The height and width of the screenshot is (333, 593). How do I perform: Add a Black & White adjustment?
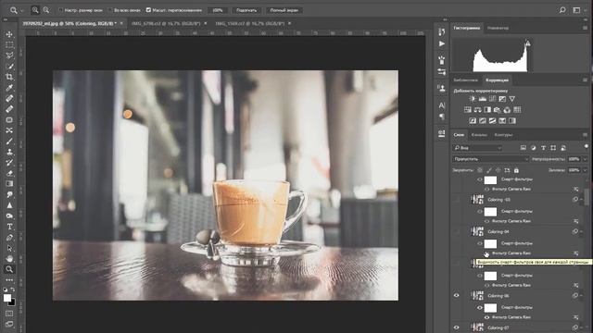point(487,110)
